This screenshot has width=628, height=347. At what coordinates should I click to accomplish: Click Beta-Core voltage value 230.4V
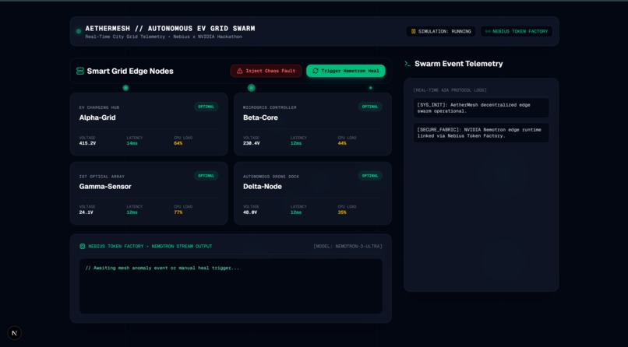[252, 143]
